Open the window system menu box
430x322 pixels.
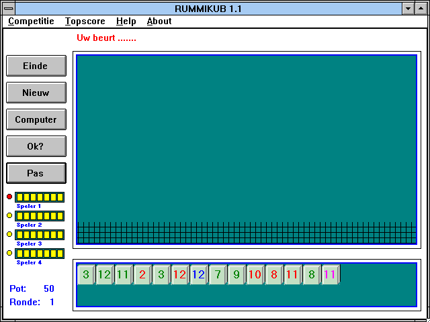(9, 9)
